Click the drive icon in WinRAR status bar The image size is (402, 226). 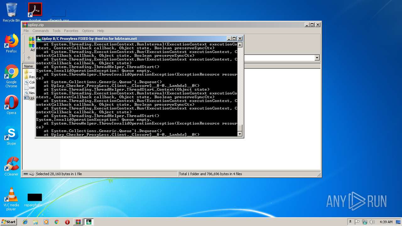point(26,174)
